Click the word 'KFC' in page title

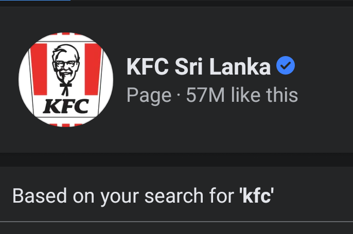(x=148, y=66)
